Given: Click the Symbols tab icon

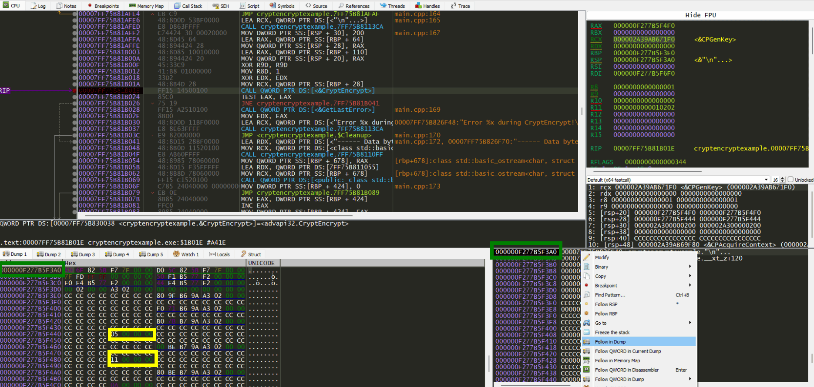Looking at the screenshot, I should coord(272,5).
